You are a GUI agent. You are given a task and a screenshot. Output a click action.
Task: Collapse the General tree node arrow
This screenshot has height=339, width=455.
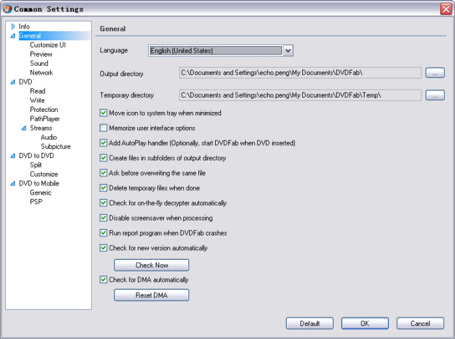click(x=13, y=36)
